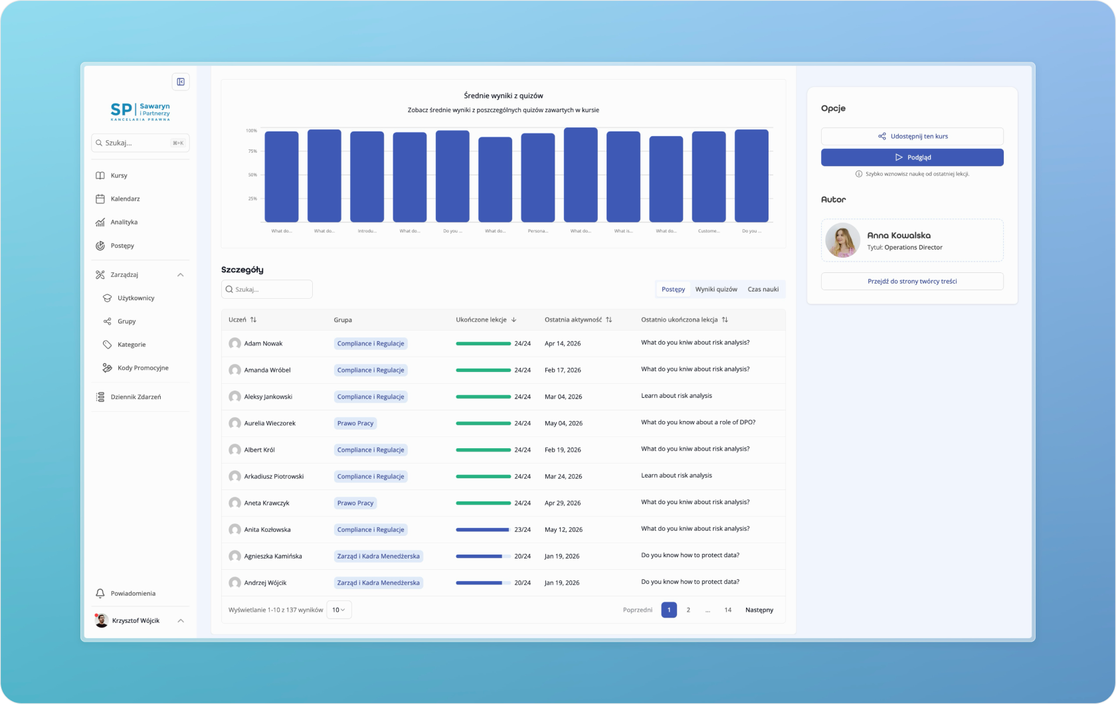Expand the Krzysztof Wójcik user menu chevron

181,620
